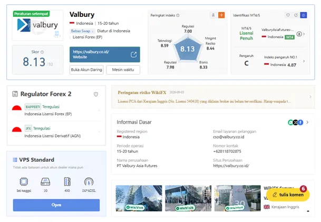Click the Diatur di Indonesia text
The image size is (321, 222).
coord(113,31)
